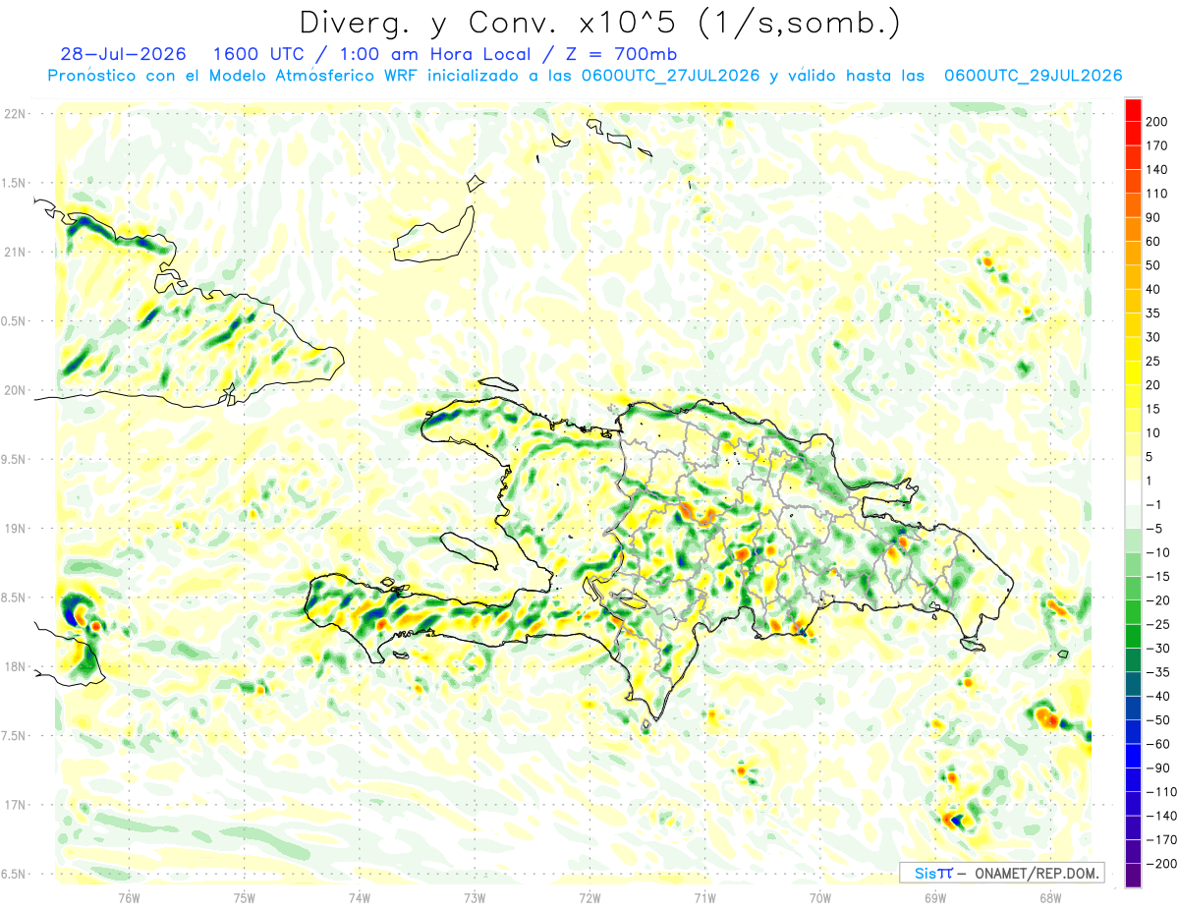Image resolution: width=1179 pixels, height=911 pixels.
Task: Click the "21N" latitude label
Action: tap(14, 253)
